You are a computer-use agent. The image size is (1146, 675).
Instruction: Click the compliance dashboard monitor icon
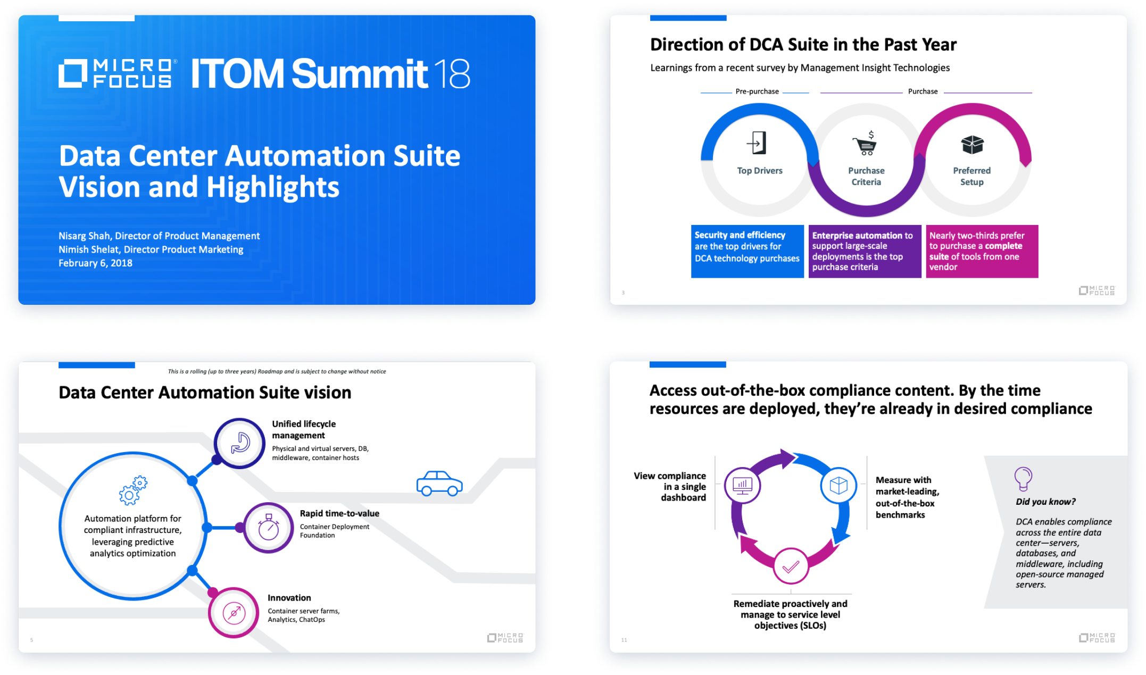[742, 485]
